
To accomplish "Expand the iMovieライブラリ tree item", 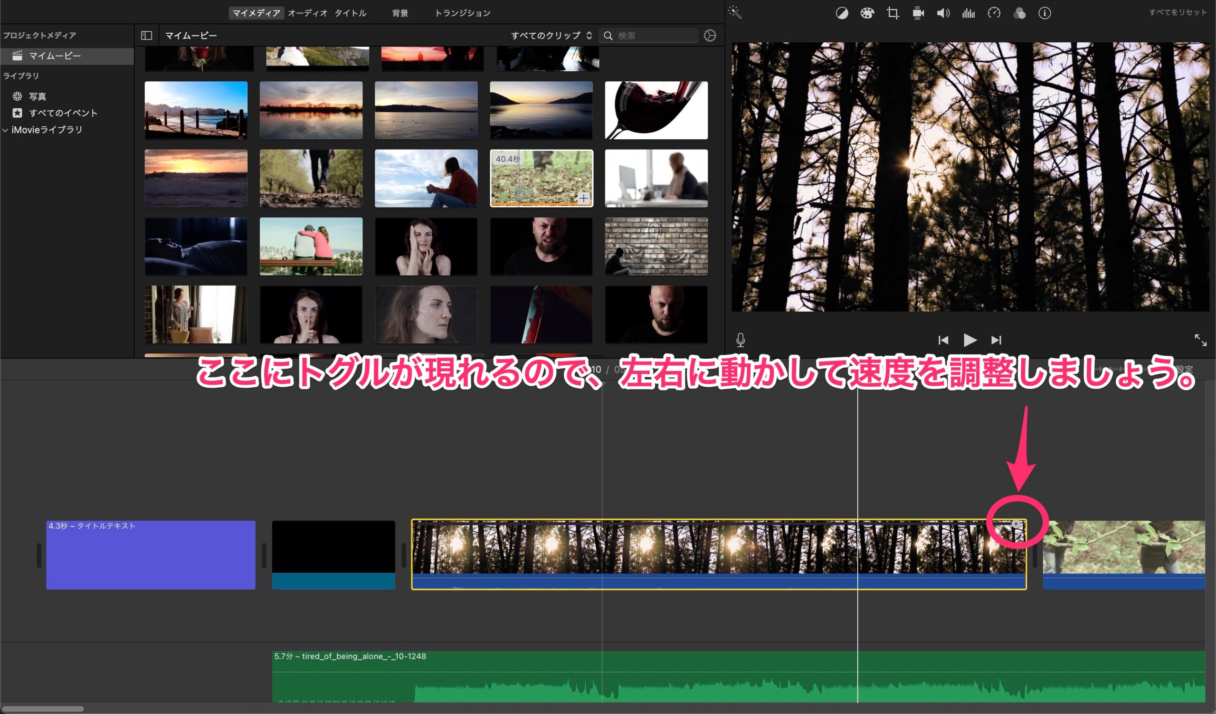I will (x=5, y=130).
